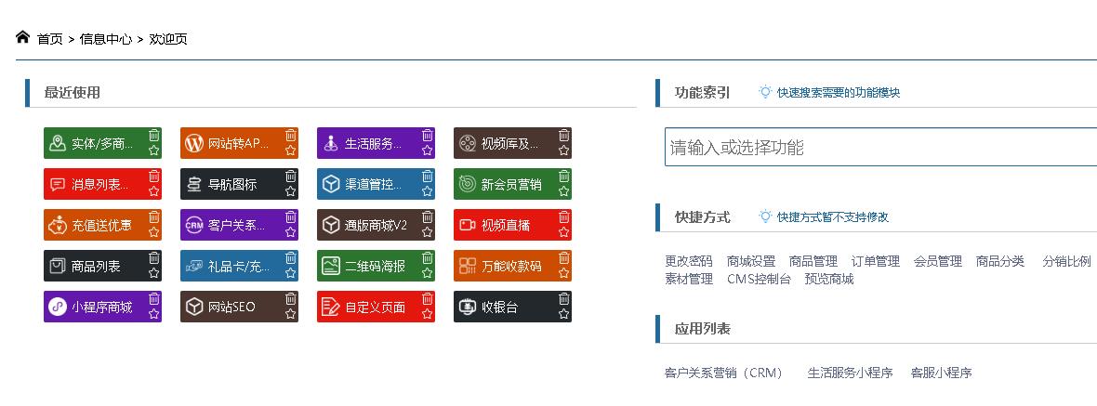Go to 商品管理 shortcut
The height and width of the screenshot is (406, 1097).
point(813,261)
